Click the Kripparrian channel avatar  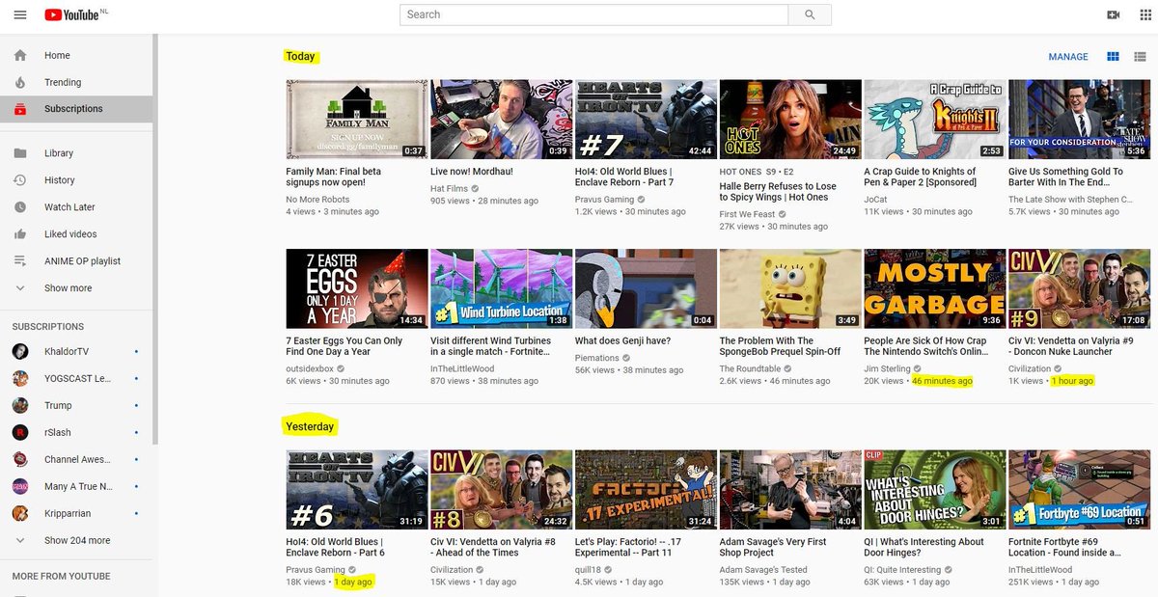(x=20, y=514)
